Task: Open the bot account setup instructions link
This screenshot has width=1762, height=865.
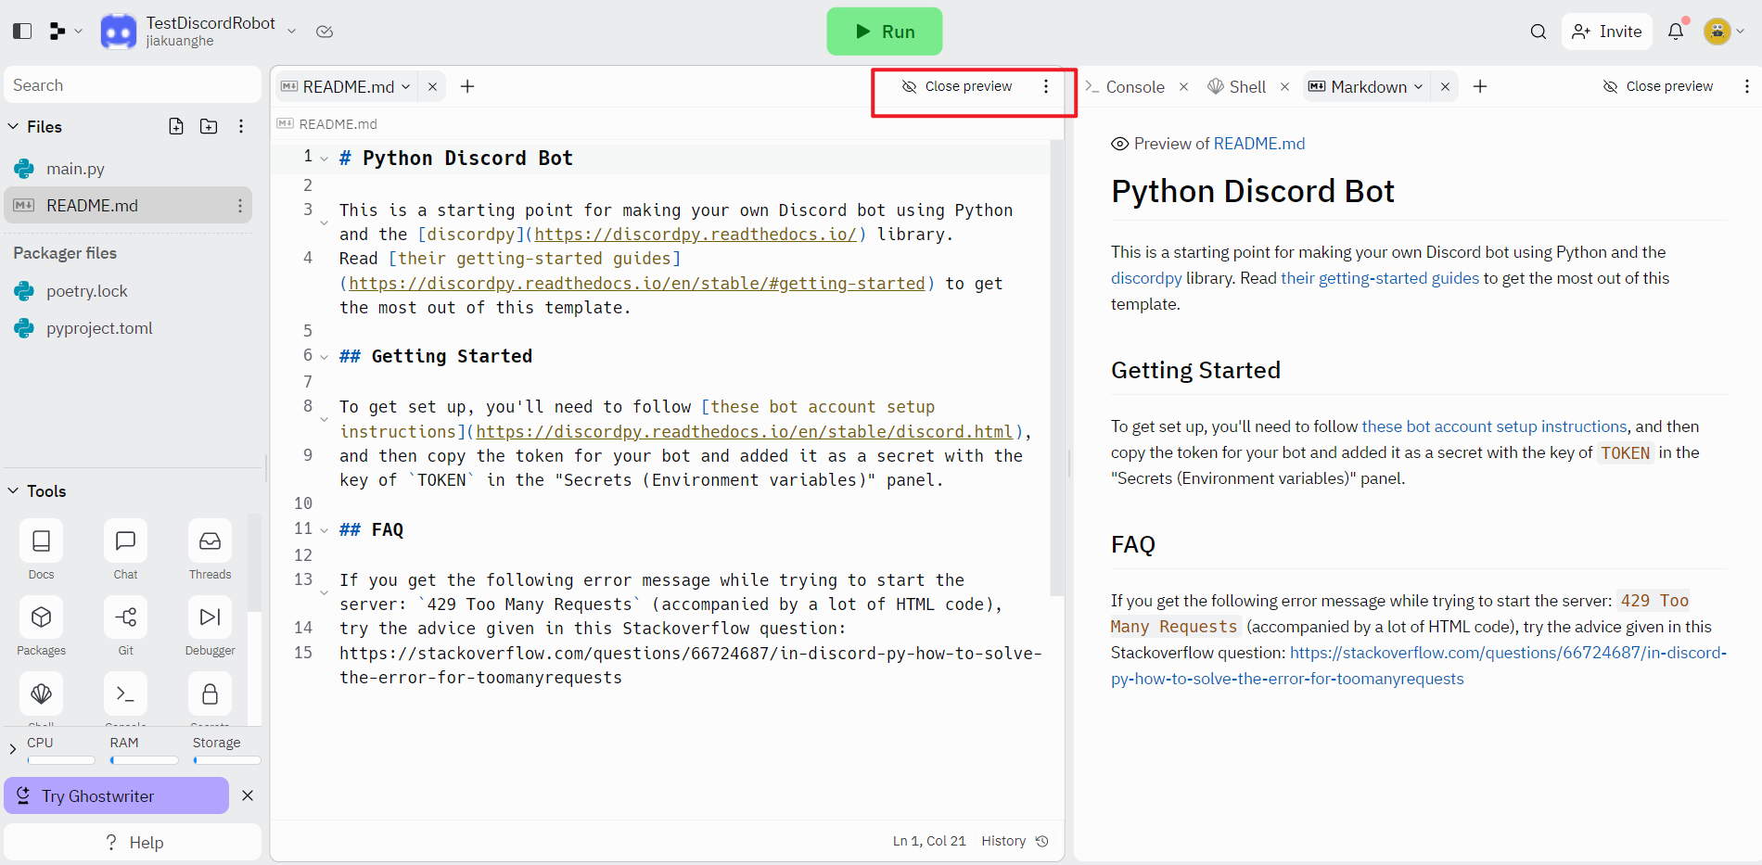Action: [x=1494, y=426]
